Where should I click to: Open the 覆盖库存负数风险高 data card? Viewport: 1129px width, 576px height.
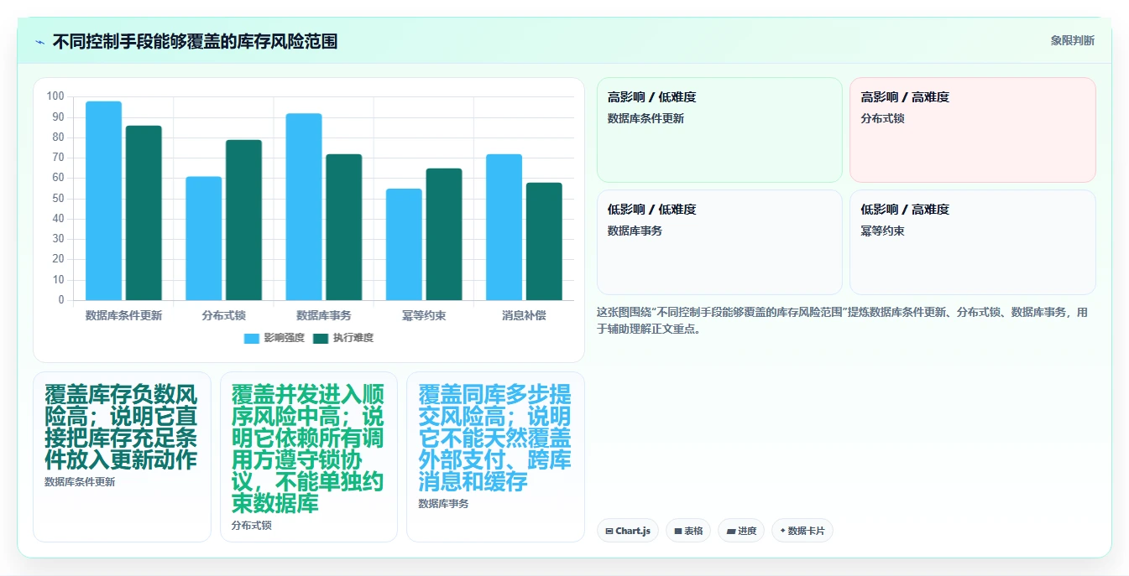tap(122, 457)
